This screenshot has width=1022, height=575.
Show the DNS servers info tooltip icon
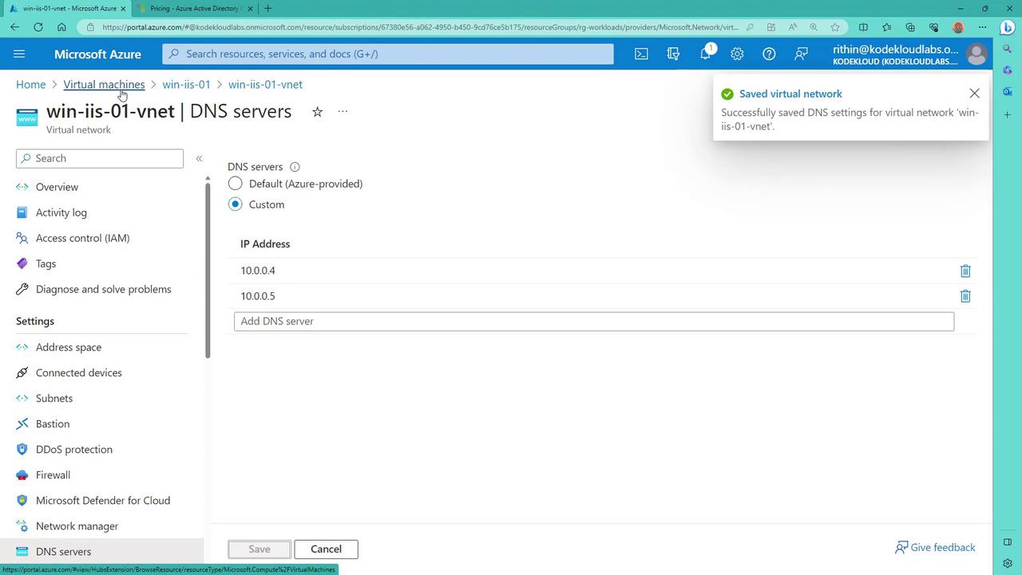[x=295, y=167]
